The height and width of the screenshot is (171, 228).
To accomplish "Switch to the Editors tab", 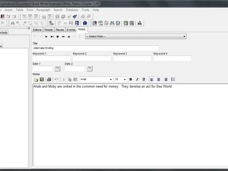I will click(37, 30).
